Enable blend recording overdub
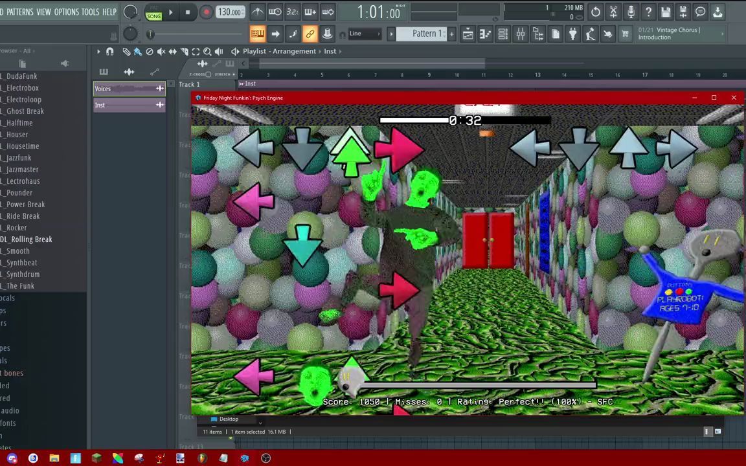 pyautogui.click(x=310, y=12)
